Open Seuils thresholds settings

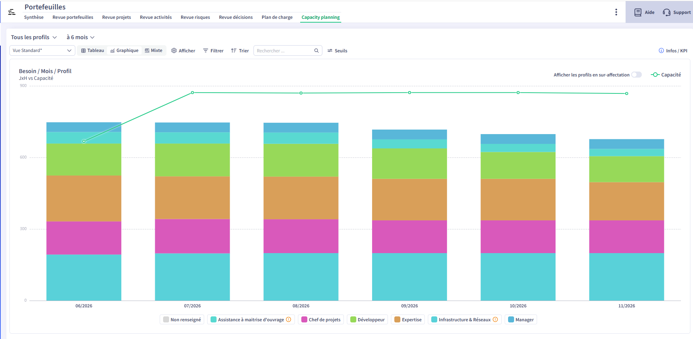(337, 51)
